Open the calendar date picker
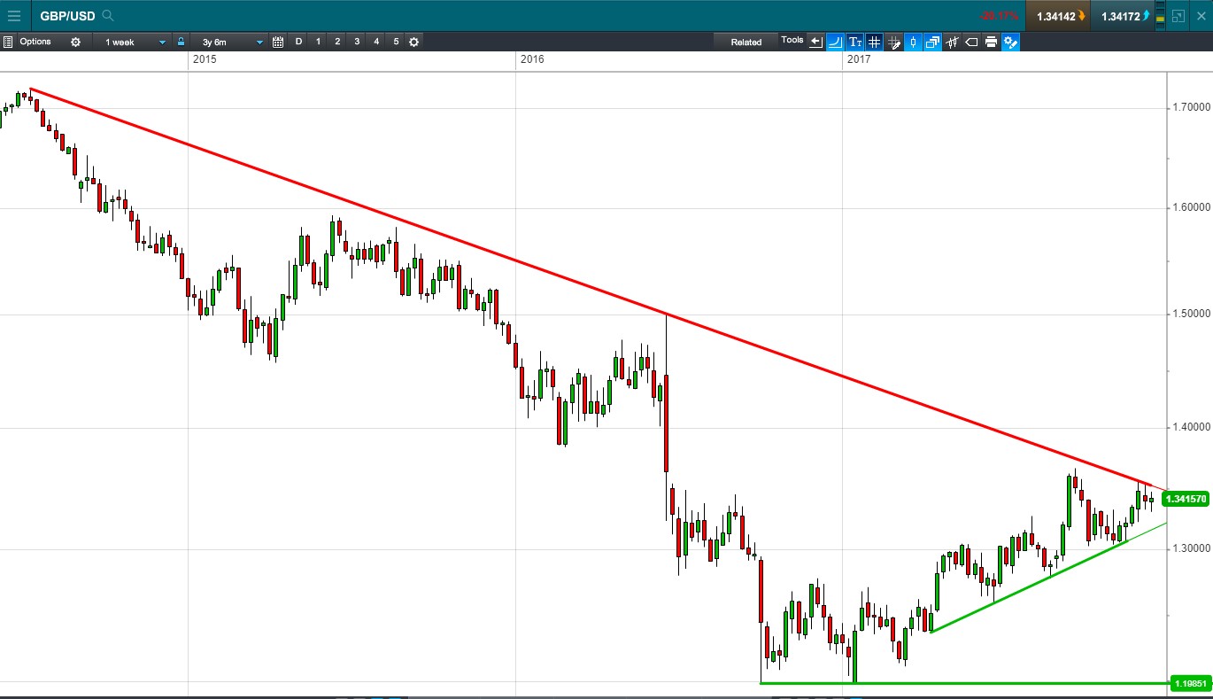The image size is (1213, 699). (x=278, y=42)
